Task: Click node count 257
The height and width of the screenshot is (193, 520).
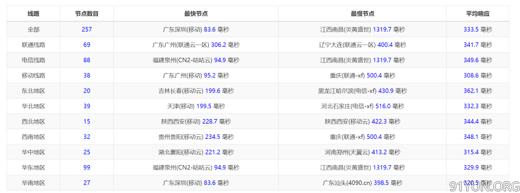Action: point(86,29)
